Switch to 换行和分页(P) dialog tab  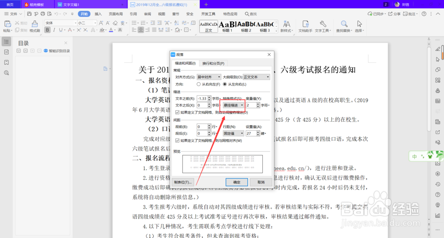(x=213, y=63)
